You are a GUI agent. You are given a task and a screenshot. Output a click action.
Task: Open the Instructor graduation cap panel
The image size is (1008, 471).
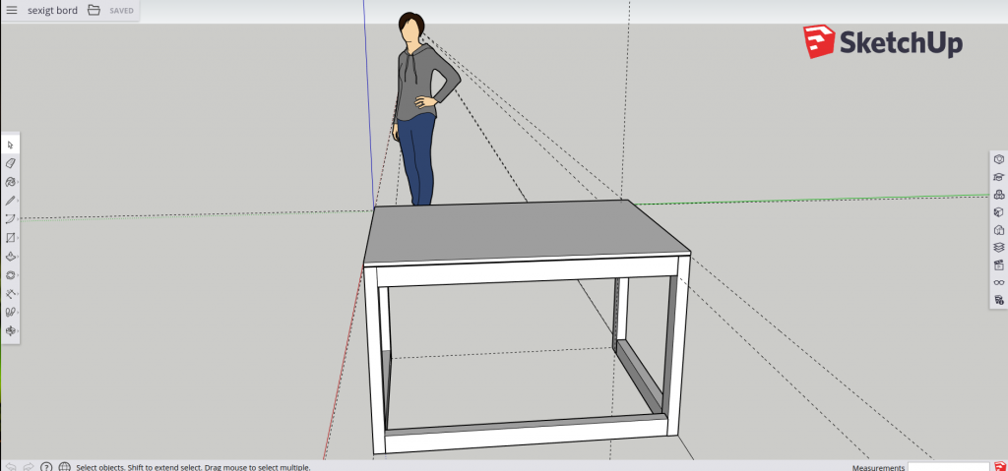(x=998, y=176)
